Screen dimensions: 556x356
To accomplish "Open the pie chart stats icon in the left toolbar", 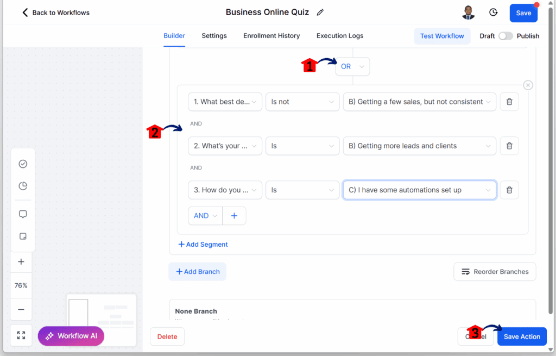I will (x=23, y=186).
